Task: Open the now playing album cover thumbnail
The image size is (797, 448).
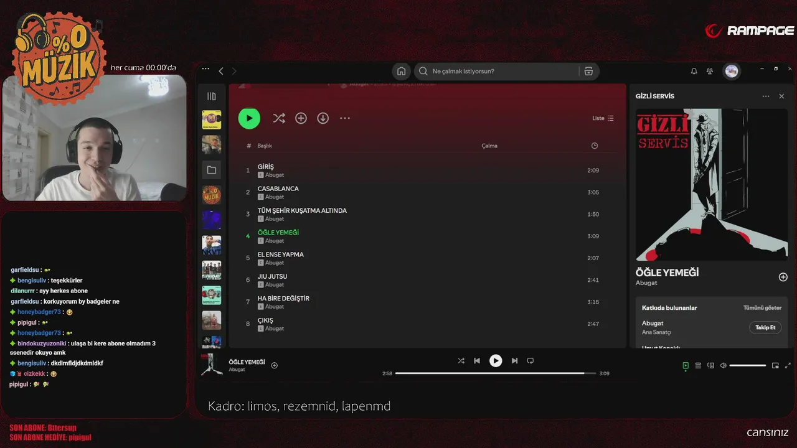Action: coord(212,365)
